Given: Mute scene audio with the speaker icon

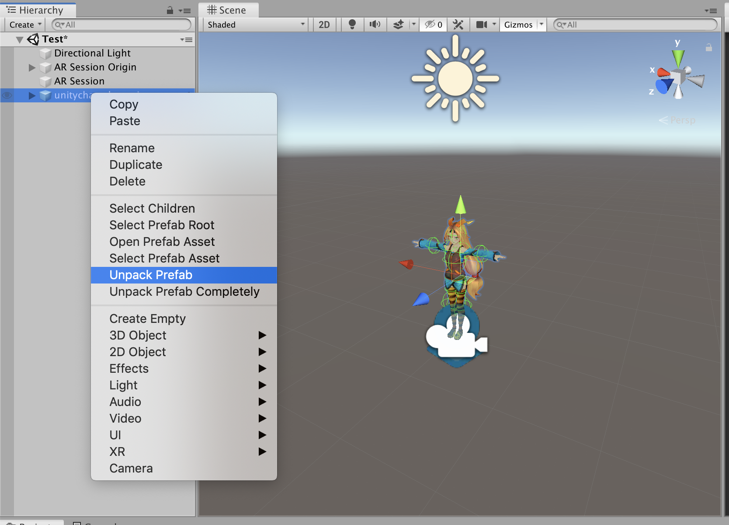Looking at the screenshot, I should click(x=375, y=24).
